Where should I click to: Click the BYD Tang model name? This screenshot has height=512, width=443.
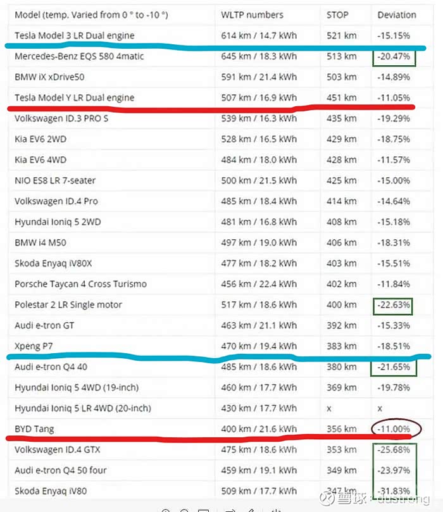tap(34, 429)
